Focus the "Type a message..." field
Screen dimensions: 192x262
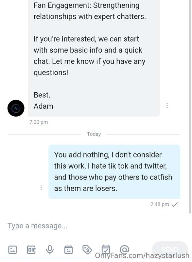pyautogui.click(x=96, y=226)
